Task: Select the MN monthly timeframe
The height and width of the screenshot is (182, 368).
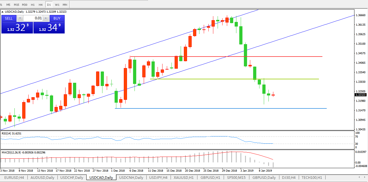Action: 65,5
